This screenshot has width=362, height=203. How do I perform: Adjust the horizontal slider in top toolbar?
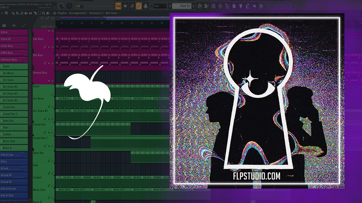coord(82,6)
